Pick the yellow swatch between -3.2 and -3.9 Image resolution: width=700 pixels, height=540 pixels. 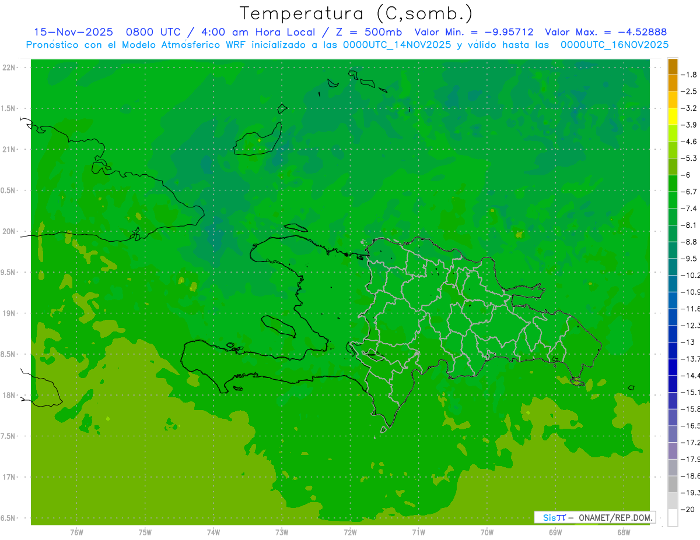(x=673, y=117)
